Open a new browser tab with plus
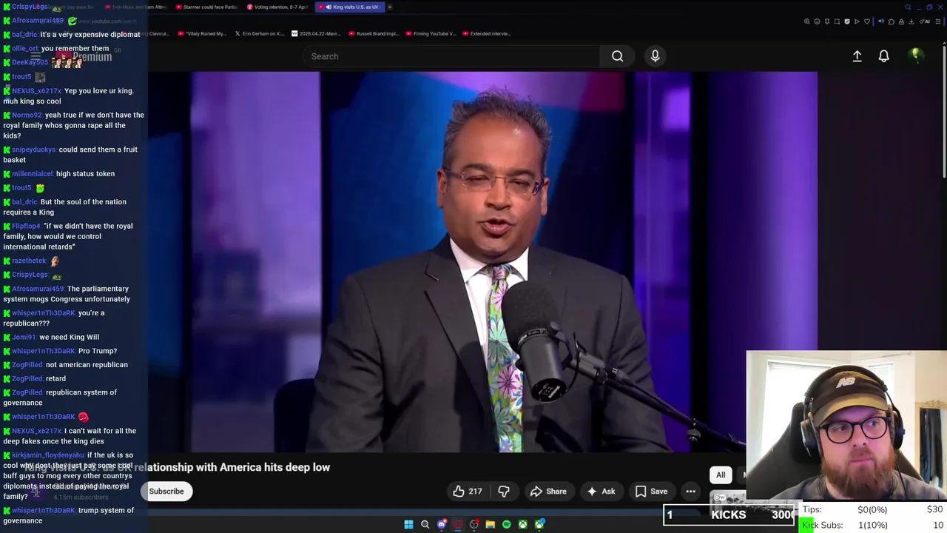 pos(390,7)
